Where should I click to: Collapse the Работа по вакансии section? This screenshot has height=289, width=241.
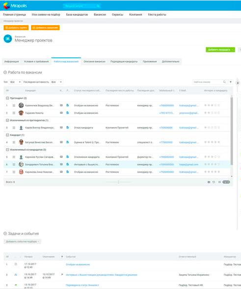click(x=5, y=72)
